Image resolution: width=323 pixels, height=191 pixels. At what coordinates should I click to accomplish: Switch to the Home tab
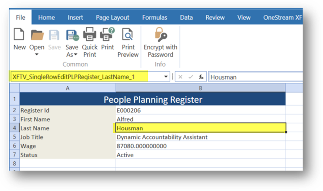[x=46, y=17]
